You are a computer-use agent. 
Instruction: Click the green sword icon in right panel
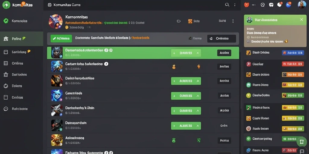[249, 108]
